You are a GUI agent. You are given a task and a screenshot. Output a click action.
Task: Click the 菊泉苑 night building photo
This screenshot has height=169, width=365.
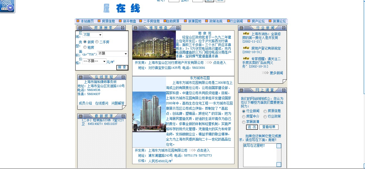[x=154, y=45]
